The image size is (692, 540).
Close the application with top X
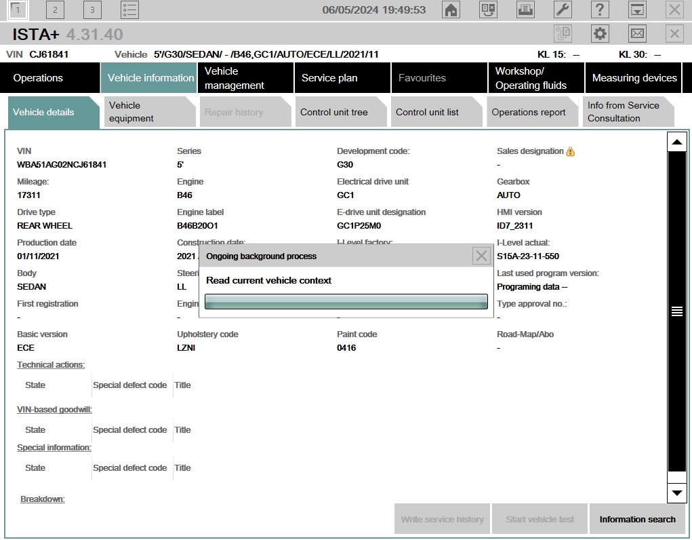(x=674, y=9)
